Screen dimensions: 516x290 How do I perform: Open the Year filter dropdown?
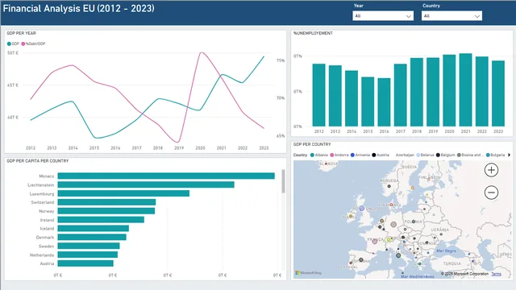pos(383,16)
